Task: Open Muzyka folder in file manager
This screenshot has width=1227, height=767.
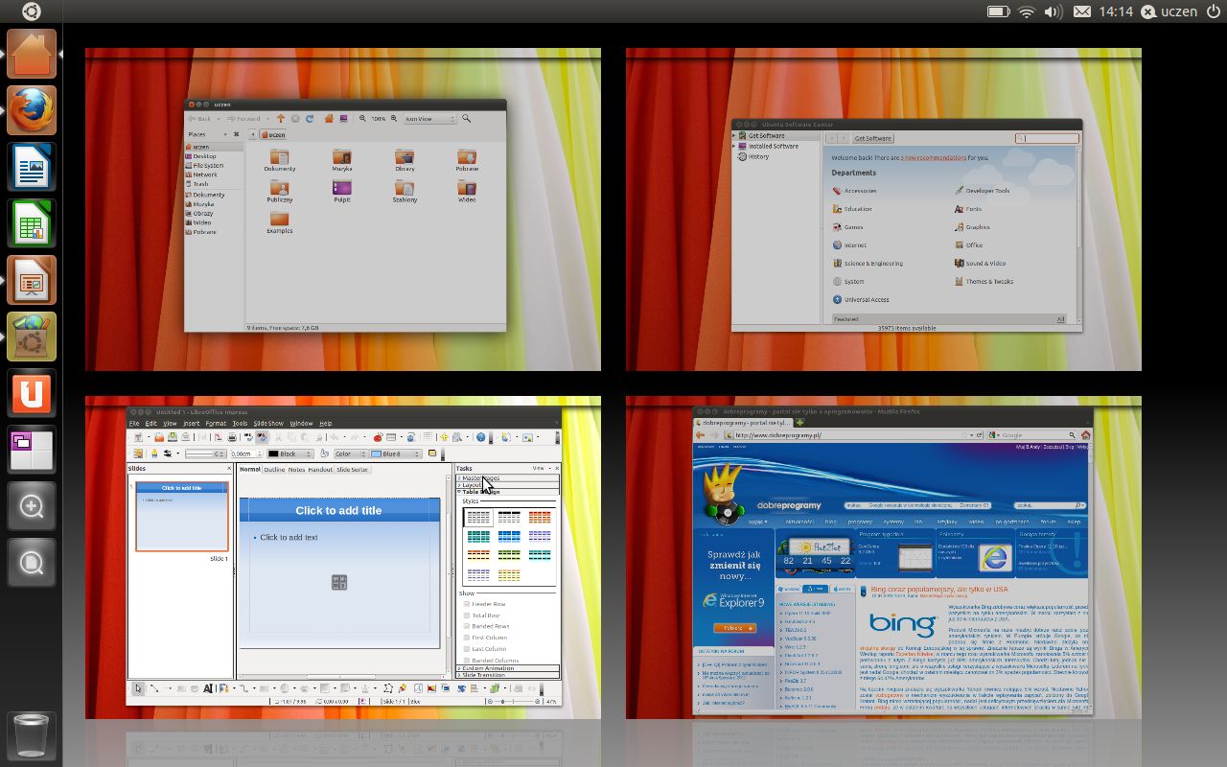Action: tap(342, 160)
